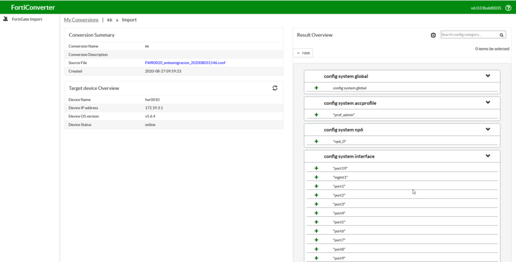Click the plus icon for "prof_admin"
Screen dimensions: 516x262
coord(316,115)
